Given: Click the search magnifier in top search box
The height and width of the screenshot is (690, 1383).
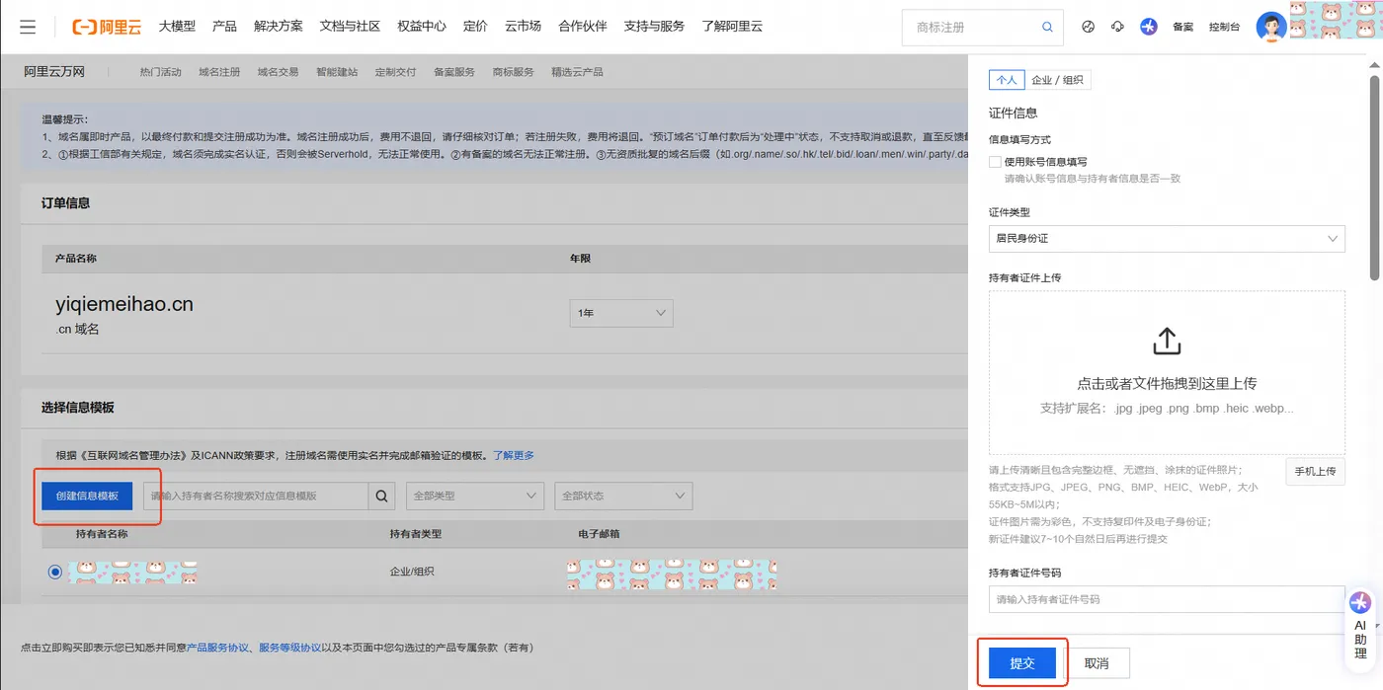Looking at the screenshot, I should [x=1047, y=28].
